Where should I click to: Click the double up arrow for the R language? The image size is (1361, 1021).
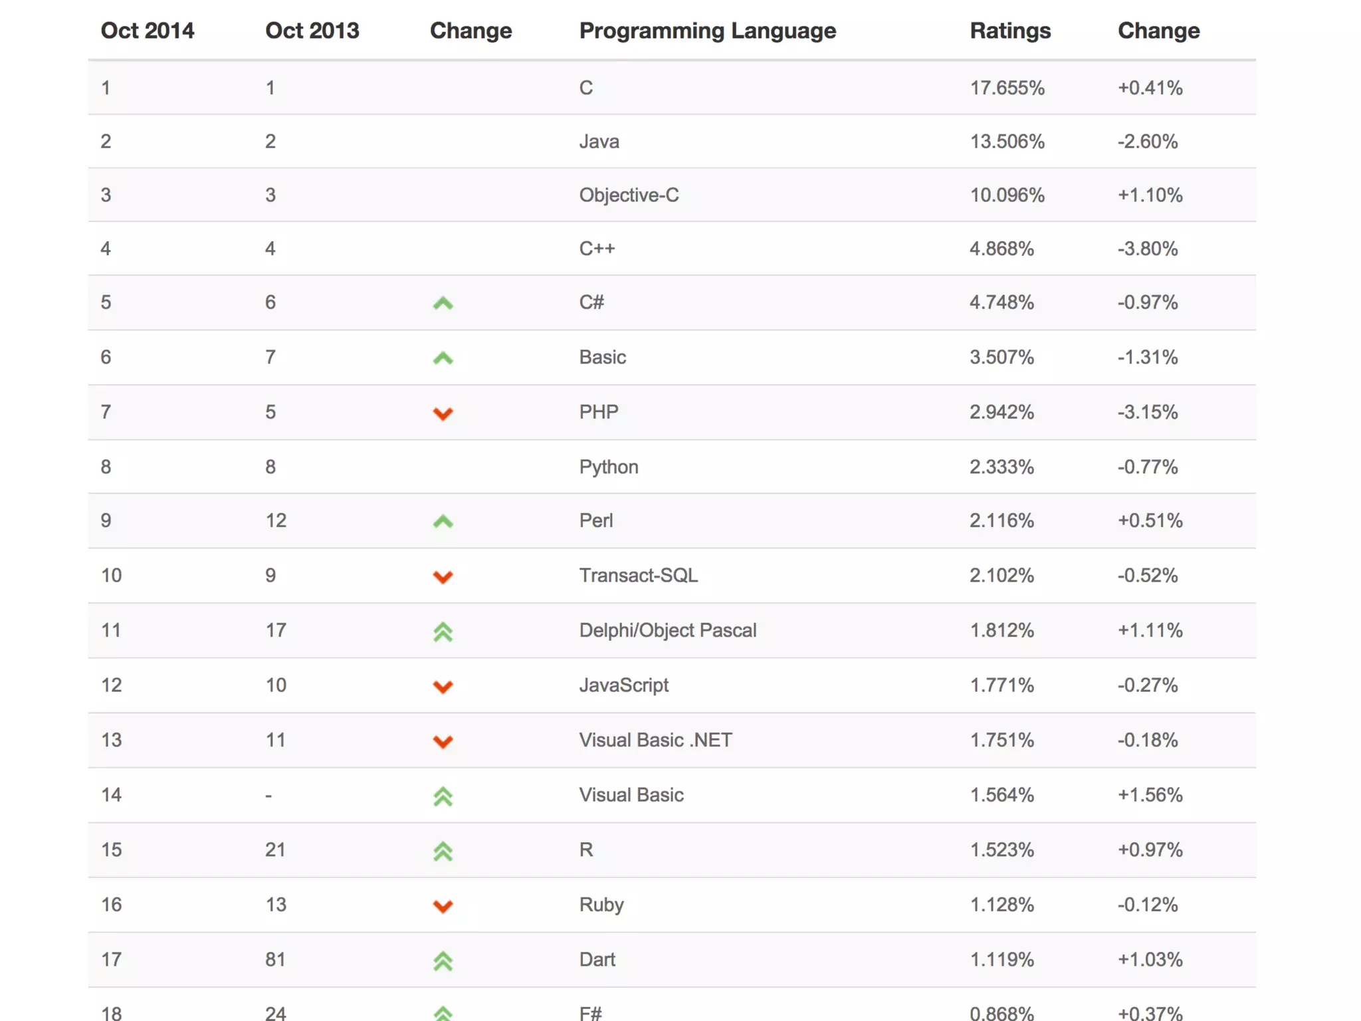pyautogui.click(x=443, y=851)
